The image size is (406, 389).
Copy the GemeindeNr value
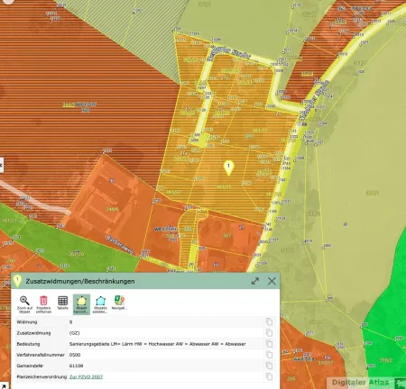pos(269,366)
